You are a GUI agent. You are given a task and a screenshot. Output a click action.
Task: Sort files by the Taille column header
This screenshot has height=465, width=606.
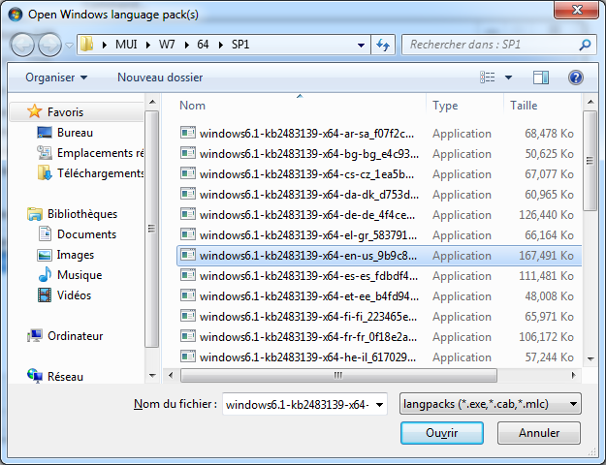pyautogui.click(x=524, y=106)
